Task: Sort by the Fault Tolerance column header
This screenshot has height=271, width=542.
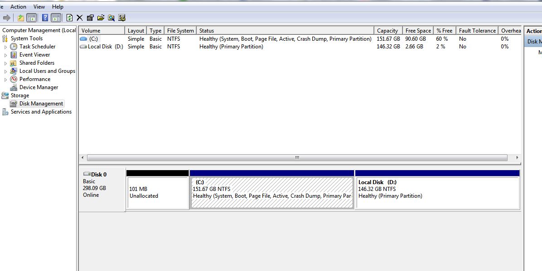Action: tap(477, 30)
